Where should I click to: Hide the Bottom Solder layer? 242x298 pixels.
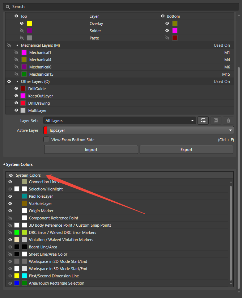167,31
